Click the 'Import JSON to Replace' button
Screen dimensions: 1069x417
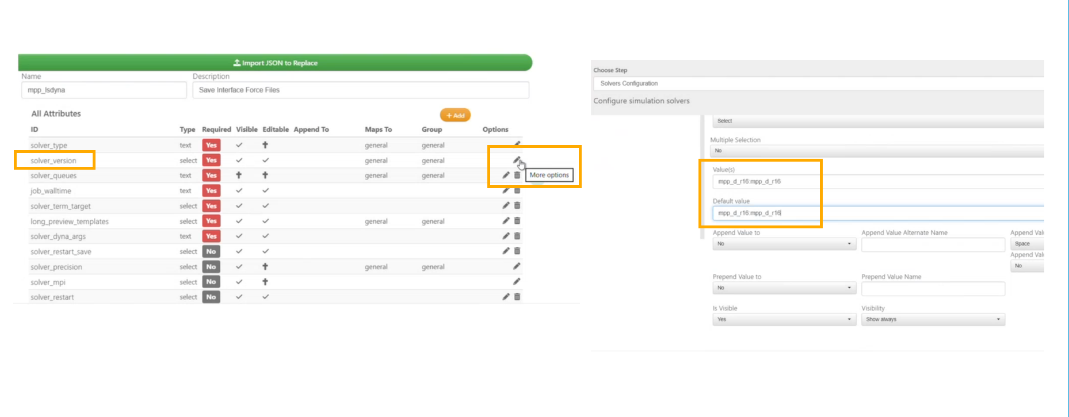(275, 63)
